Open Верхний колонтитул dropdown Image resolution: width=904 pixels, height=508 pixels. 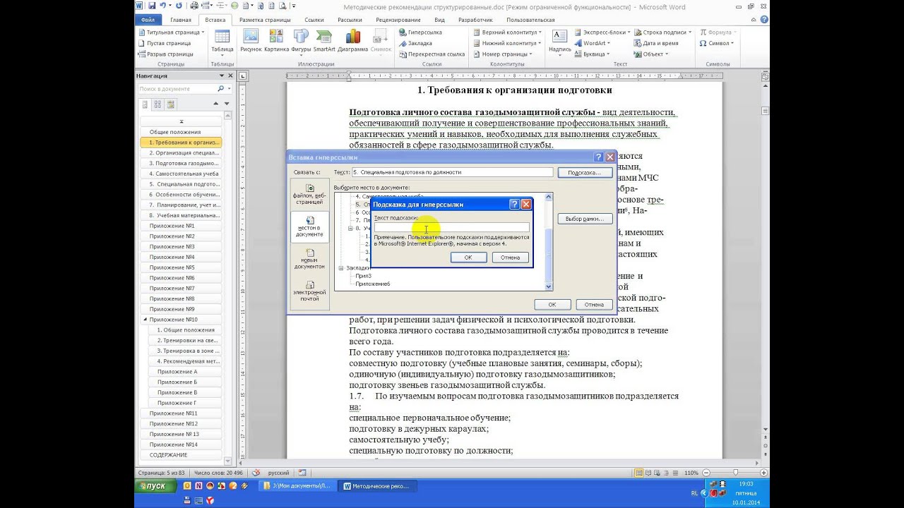click(x=507, y=32)
